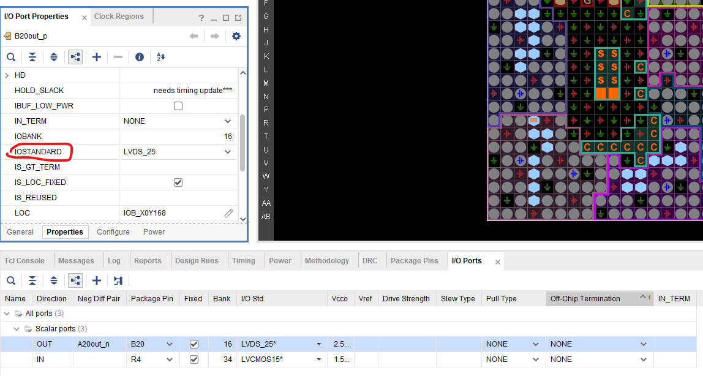The height and width of the screenshot is (376, 703).
Task: Show property info with the info icon
Action: click(x=140, y=57)
